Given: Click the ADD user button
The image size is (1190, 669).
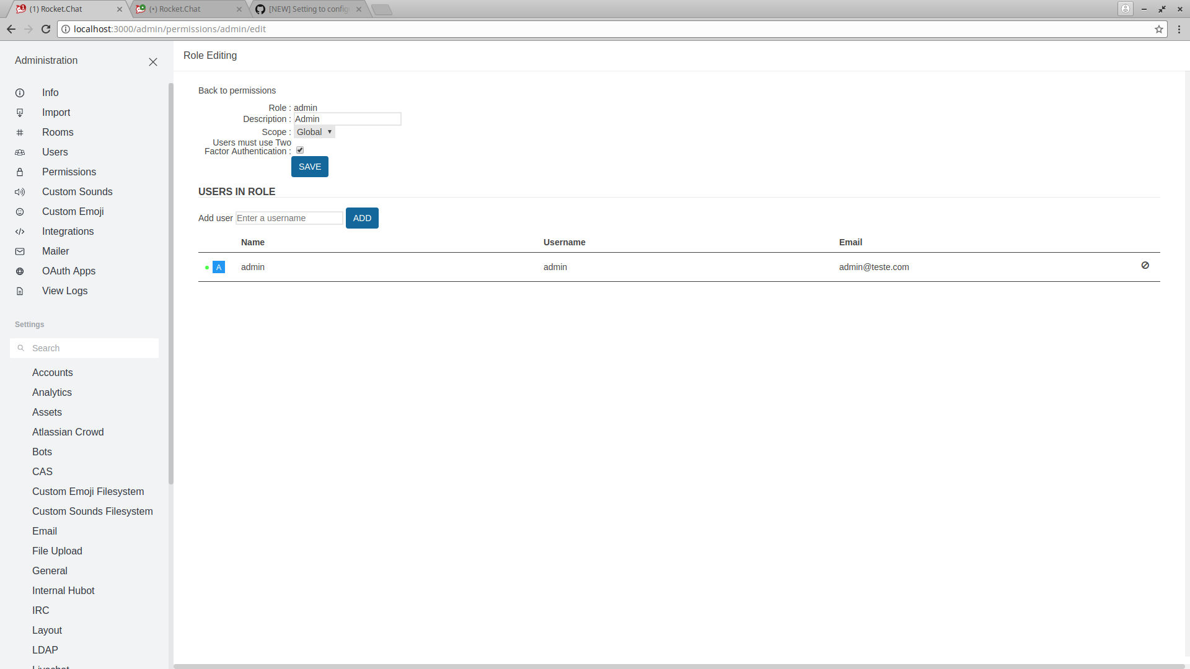Looking at the screenshot, I should 361,218.
